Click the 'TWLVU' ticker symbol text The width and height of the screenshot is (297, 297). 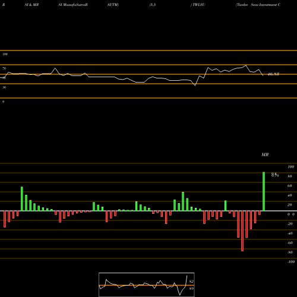pyautogui.click(x=199, y=5)
